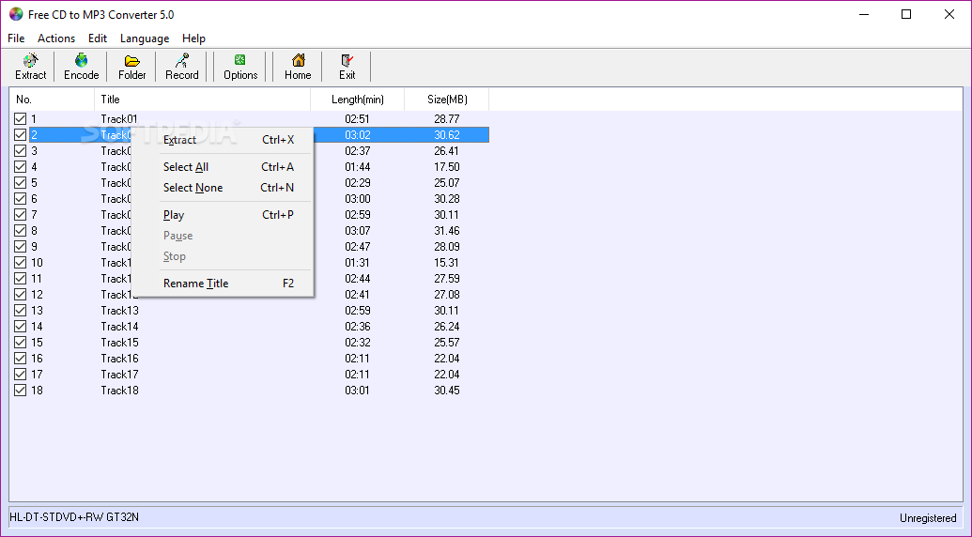This screenshot has width=972, height=537.
Task: Sort by Size(MB) column header
Action: [x=446, y=100]
